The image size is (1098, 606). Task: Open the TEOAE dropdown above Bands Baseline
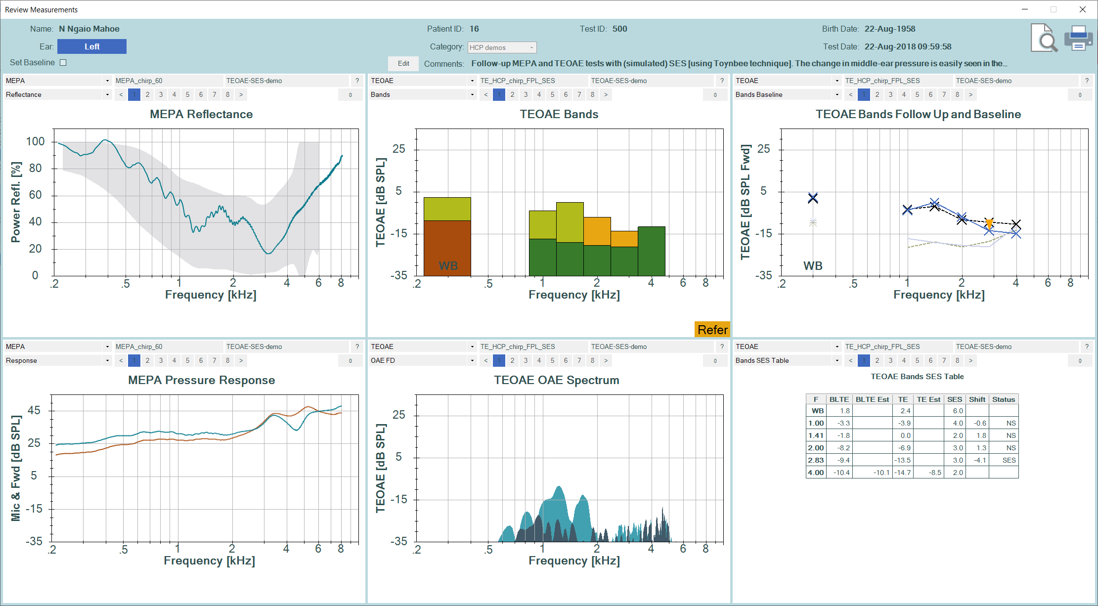click(788, 81)
